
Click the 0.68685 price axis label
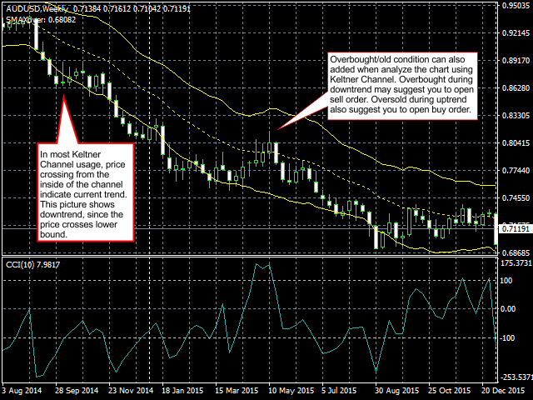(x=516, y=253)
